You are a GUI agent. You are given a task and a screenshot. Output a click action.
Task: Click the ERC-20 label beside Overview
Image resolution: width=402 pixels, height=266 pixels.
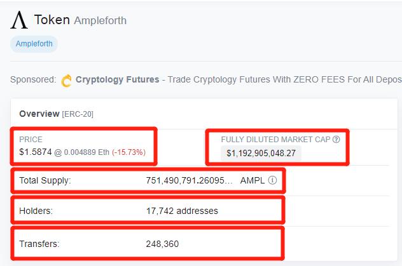78,114
